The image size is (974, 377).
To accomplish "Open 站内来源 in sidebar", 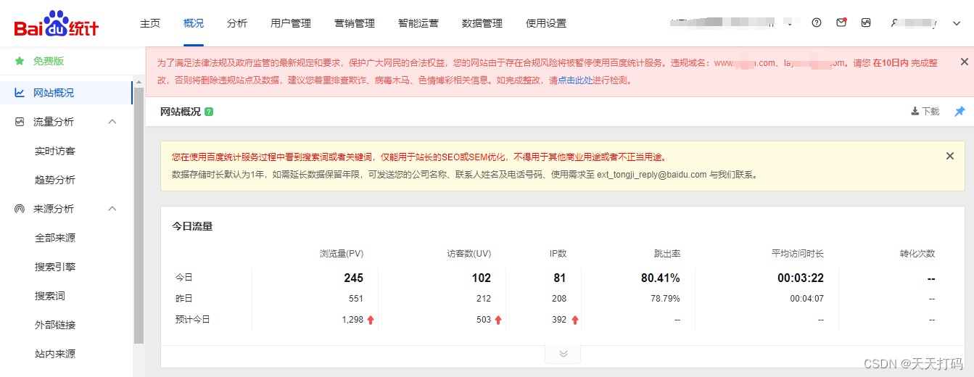I will coord(55,354).
